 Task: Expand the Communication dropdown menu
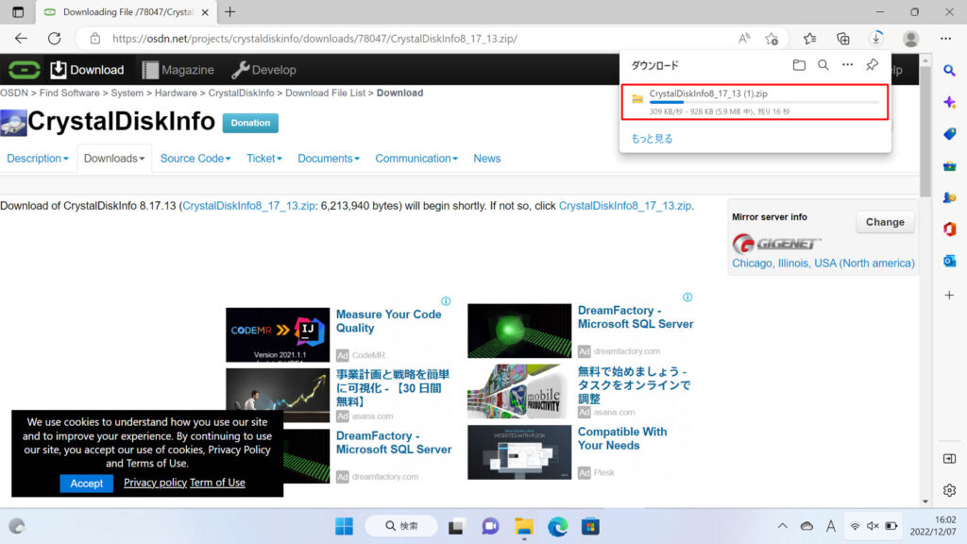(416, 159)
